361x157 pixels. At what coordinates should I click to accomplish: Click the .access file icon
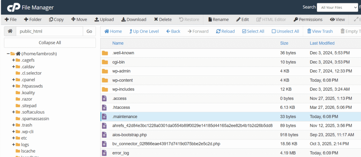click(x=104, y=98)
